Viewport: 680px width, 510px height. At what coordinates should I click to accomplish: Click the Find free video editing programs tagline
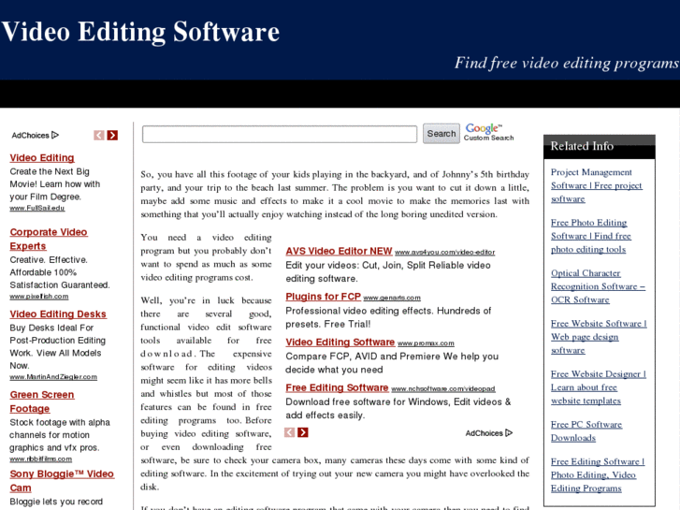(567, 63)
